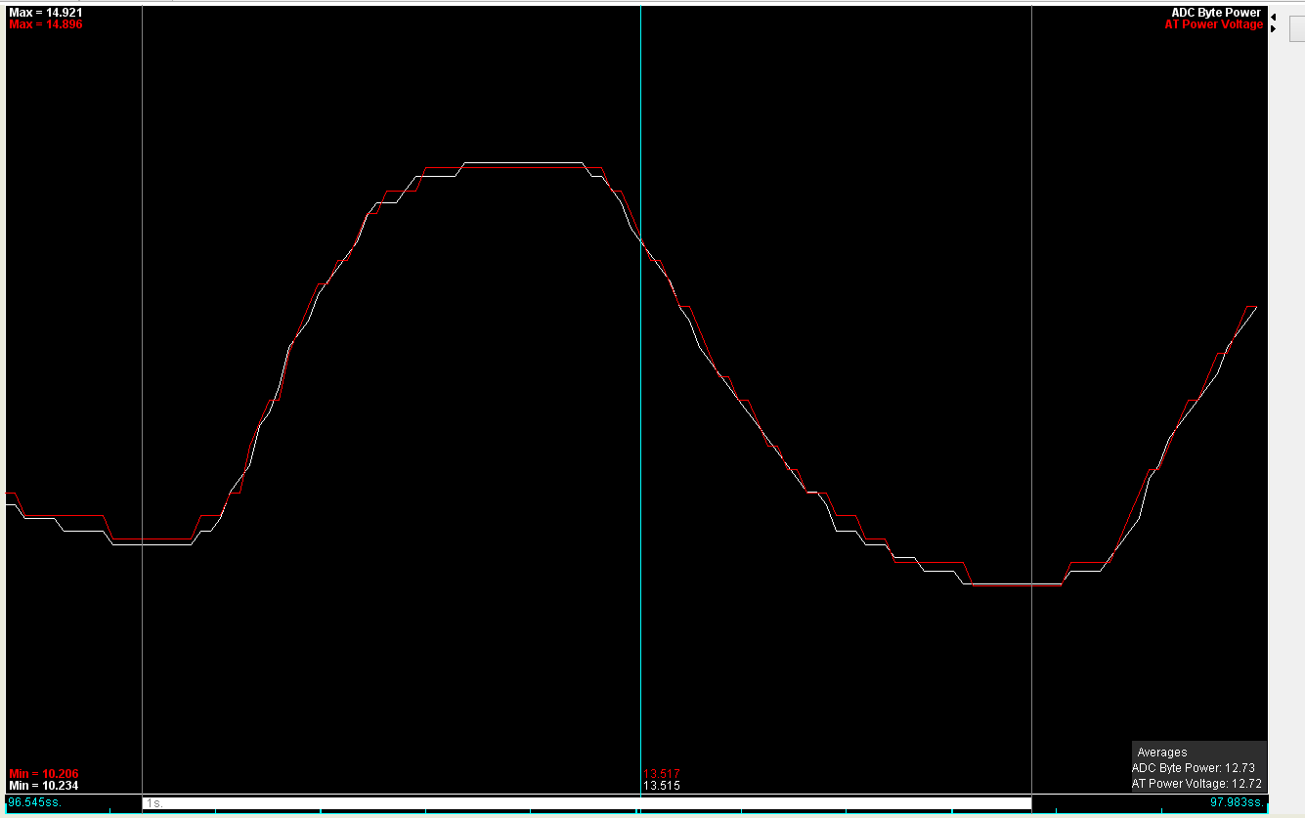The image size is (1305, 818).
Task: Click the 97.983s end time label
Action: tap(1237, 802)
